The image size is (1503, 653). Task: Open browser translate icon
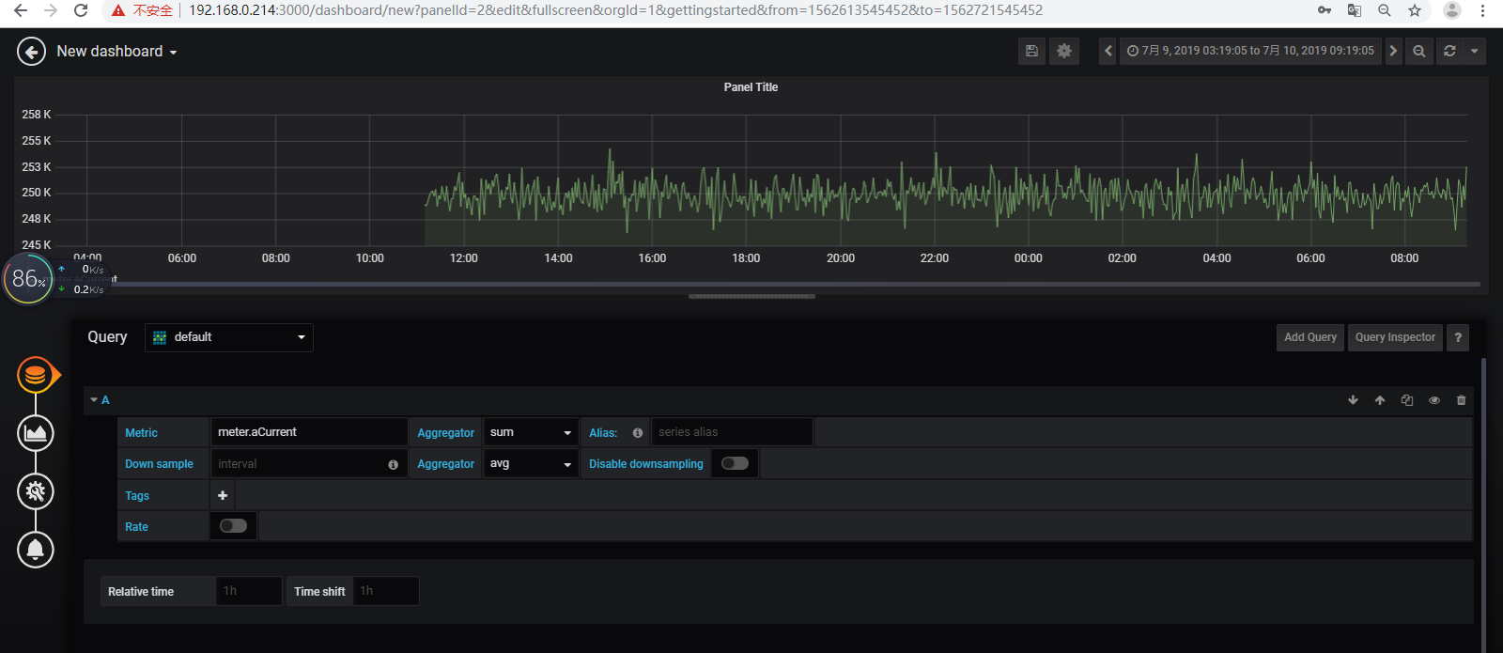[1354, 10]
